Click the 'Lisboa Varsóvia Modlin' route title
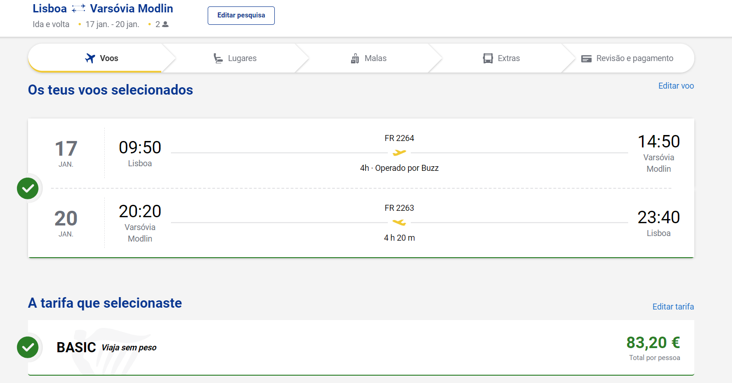The width and height of the screenshot is (732, 383). coord(103,9)
